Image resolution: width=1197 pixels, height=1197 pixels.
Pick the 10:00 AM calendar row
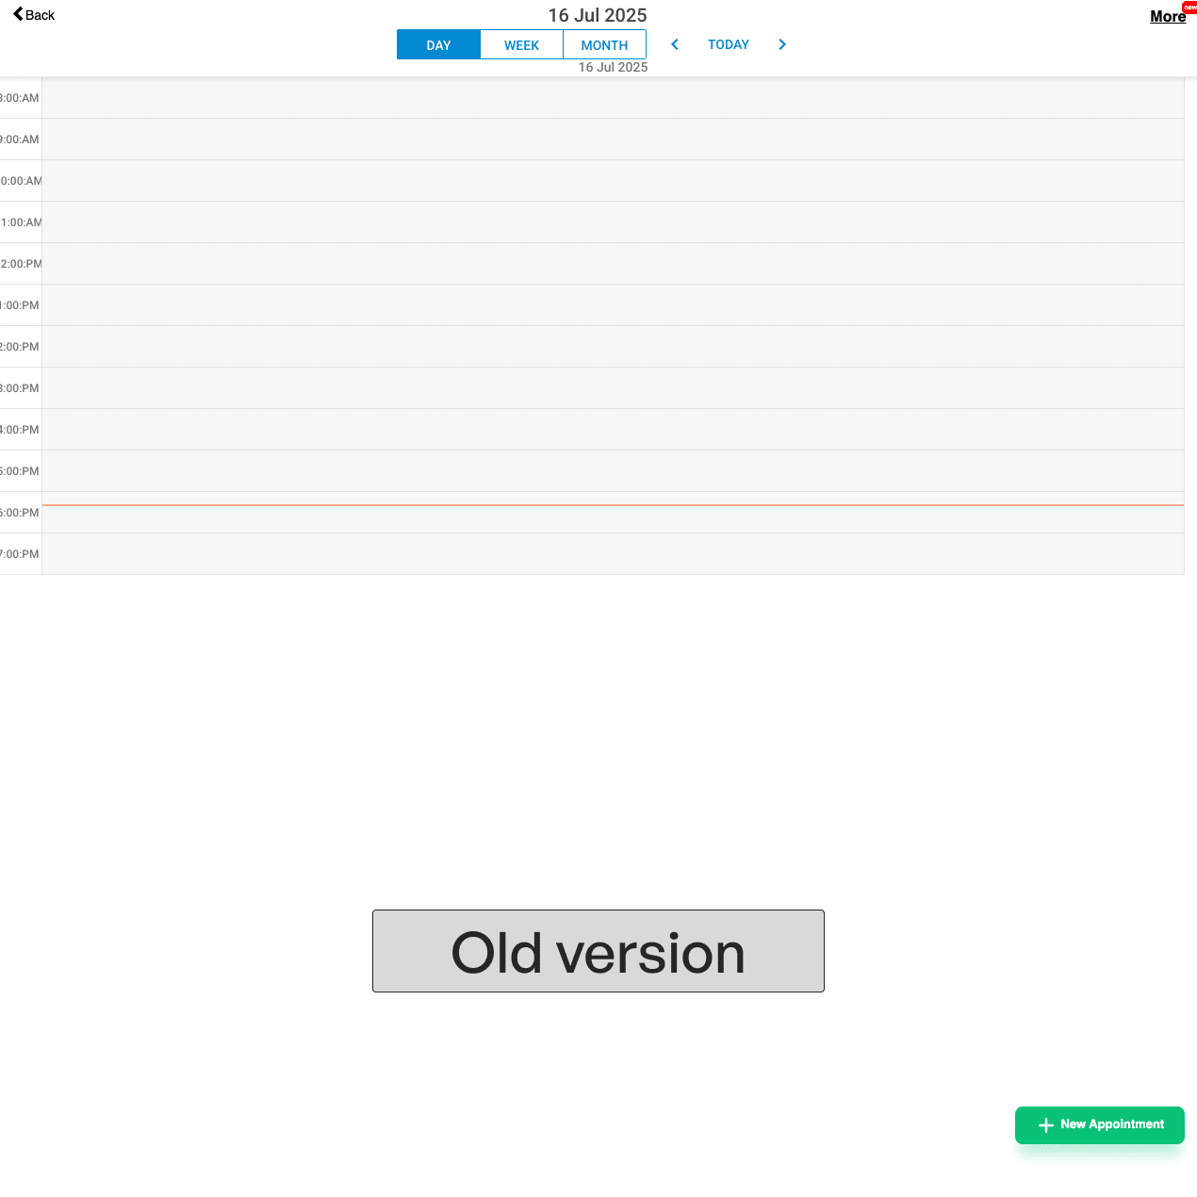tap(613, 181)
